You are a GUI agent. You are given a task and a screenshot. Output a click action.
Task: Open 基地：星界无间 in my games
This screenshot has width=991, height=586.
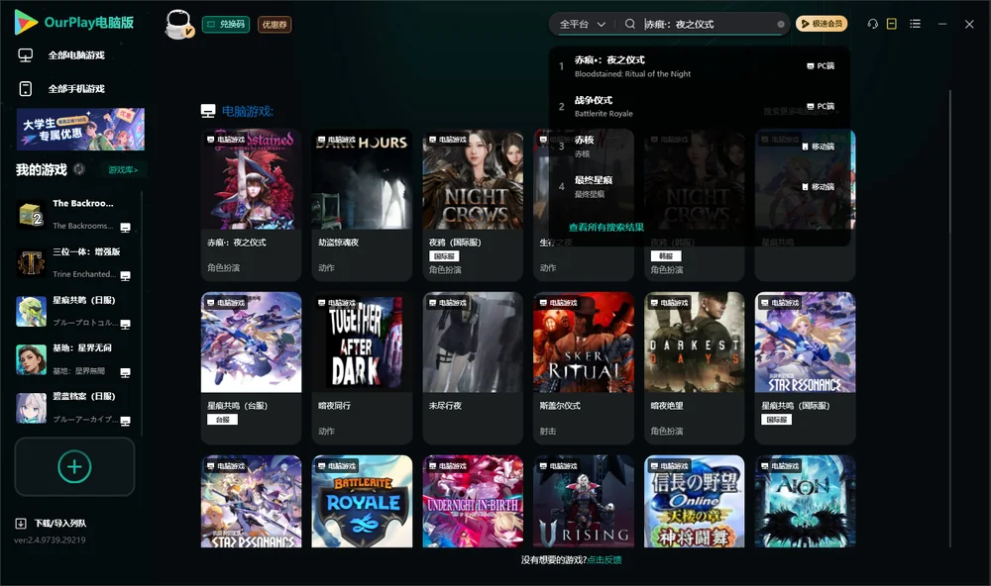point(74,359)
